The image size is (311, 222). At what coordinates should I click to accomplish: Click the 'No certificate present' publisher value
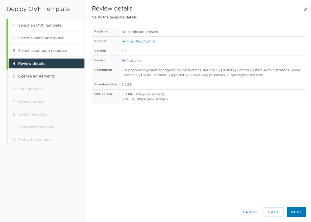coord(140,32)
